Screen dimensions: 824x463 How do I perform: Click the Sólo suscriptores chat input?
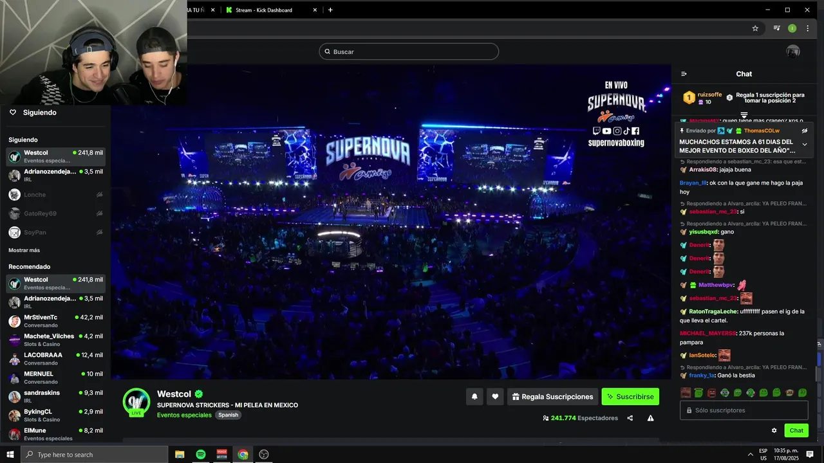[x=744, y=410]
